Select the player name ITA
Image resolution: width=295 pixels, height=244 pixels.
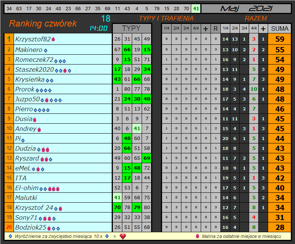[21, 178]
